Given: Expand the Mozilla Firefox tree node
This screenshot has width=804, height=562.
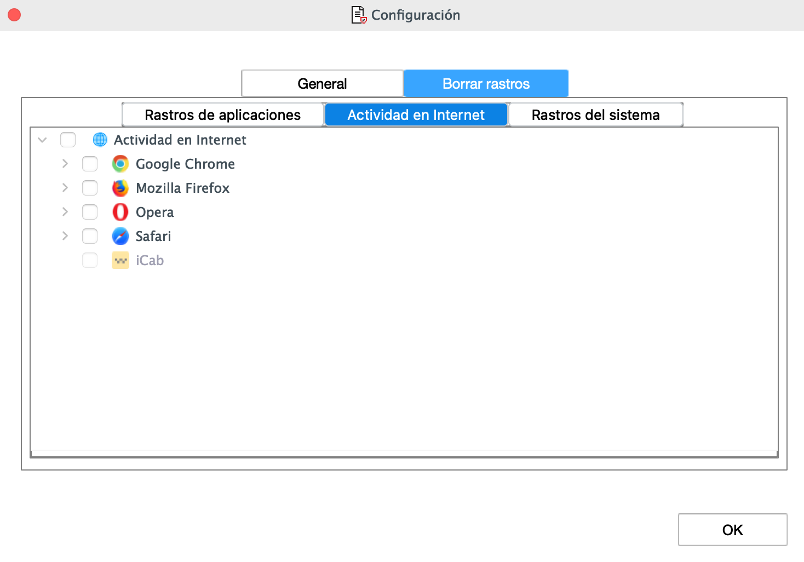Looking at the screenshot, I should coord(65,188).
